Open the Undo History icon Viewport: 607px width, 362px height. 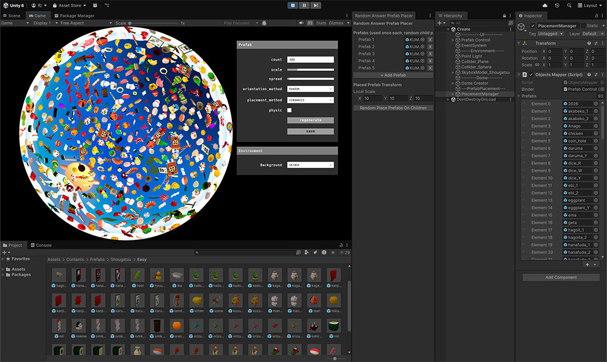[x=557, y=5]
